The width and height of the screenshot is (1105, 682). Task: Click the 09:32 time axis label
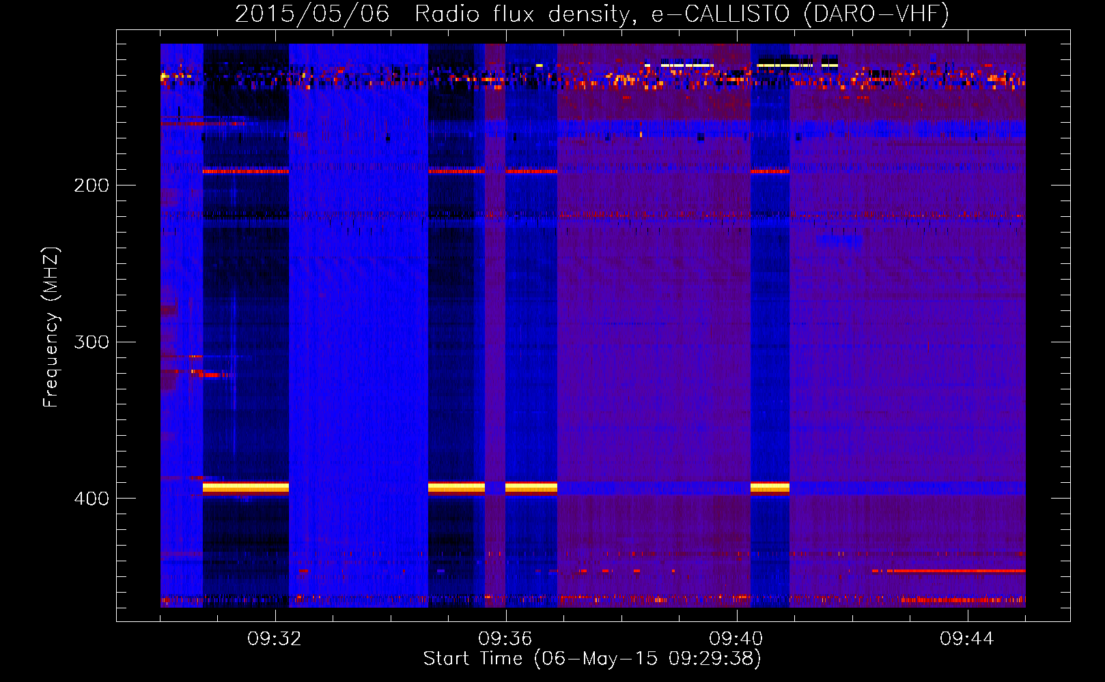point(275,639)
